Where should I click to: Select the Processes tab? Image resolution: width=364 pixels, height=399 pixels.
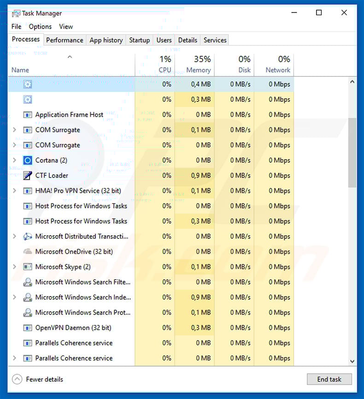tap(26, 39)
